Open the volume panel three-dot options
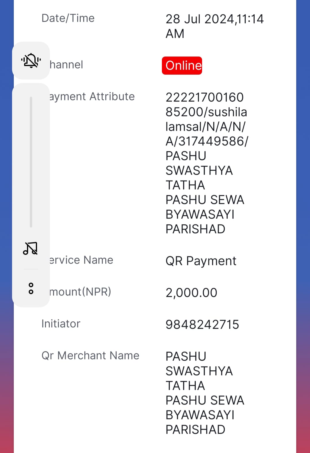The height and width of the screenshot is (453, 310). point(31,288)
